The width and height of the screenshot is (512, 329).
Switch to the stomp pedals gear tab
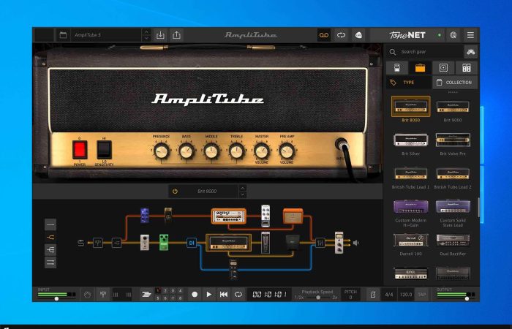397,67
